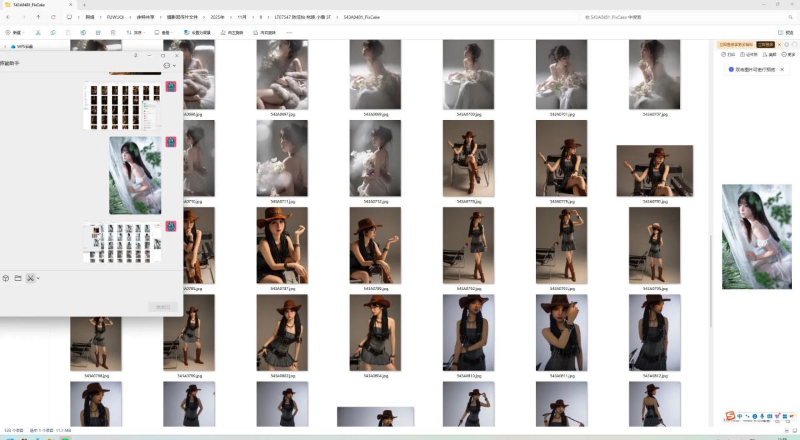Open the more options ellipsis menu
The image size is (800, 440).
[x=289, y=32]
